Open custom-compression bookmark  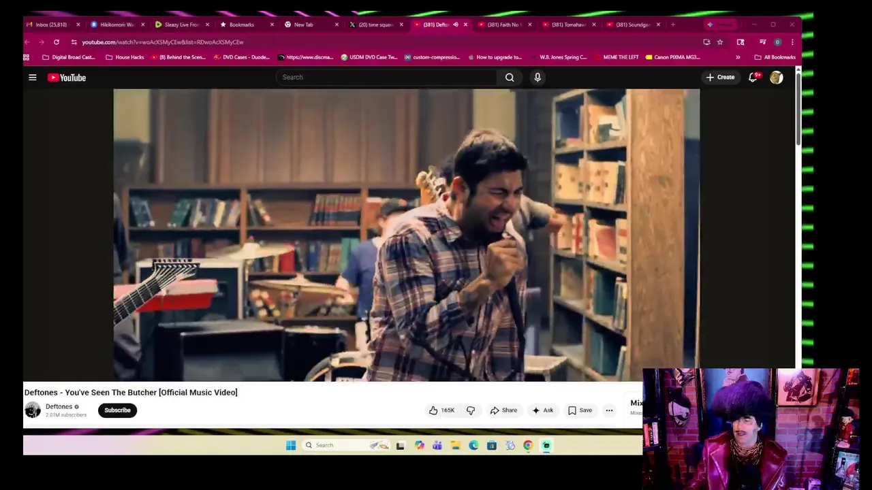pyautogui.click(x=432, y=57)
